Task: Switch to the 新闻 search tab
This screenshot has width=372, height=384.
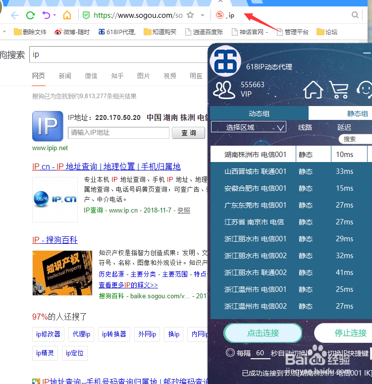Action: point(65,76)
